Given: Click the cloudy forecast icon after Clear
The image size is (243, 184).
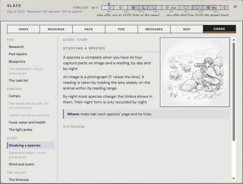Looking at the screenshot, I should tap(186, 8).
